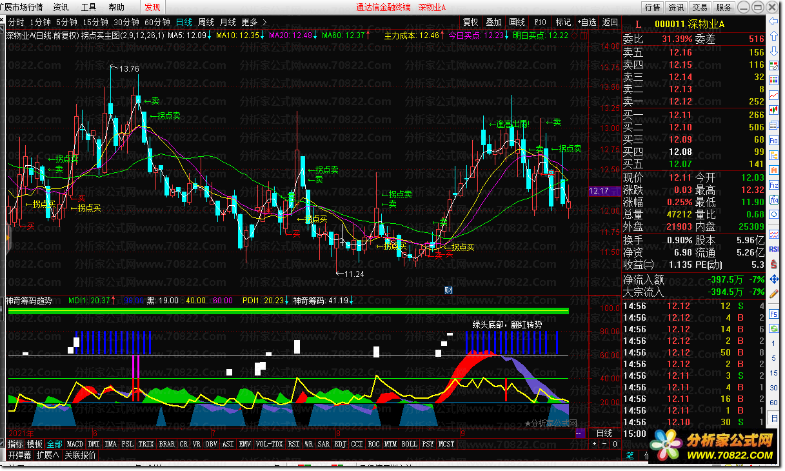This screenshot has height=471, width=785.
Task: Click the minus zoom button below chart
Action: click(x=605, y=444)
